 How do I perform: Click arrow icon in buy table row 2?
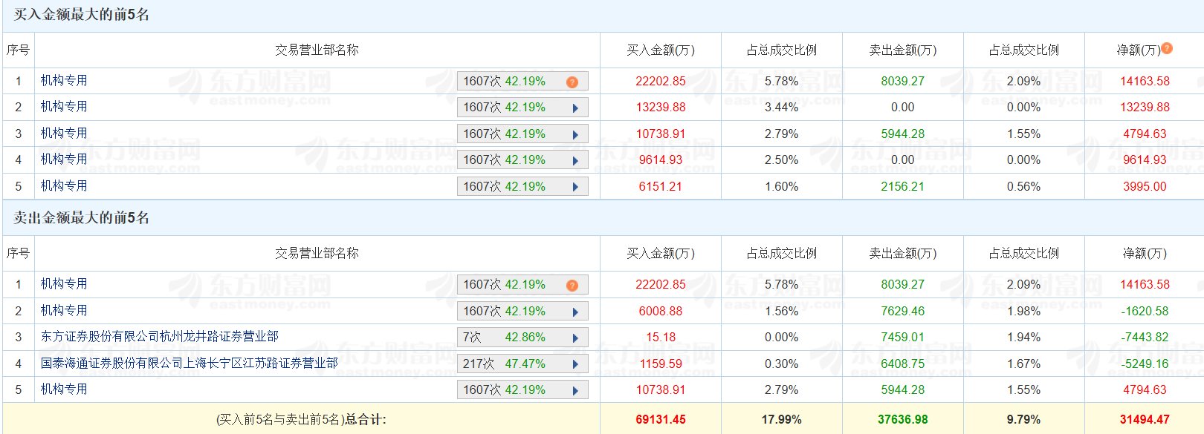[x=575, y=108]
